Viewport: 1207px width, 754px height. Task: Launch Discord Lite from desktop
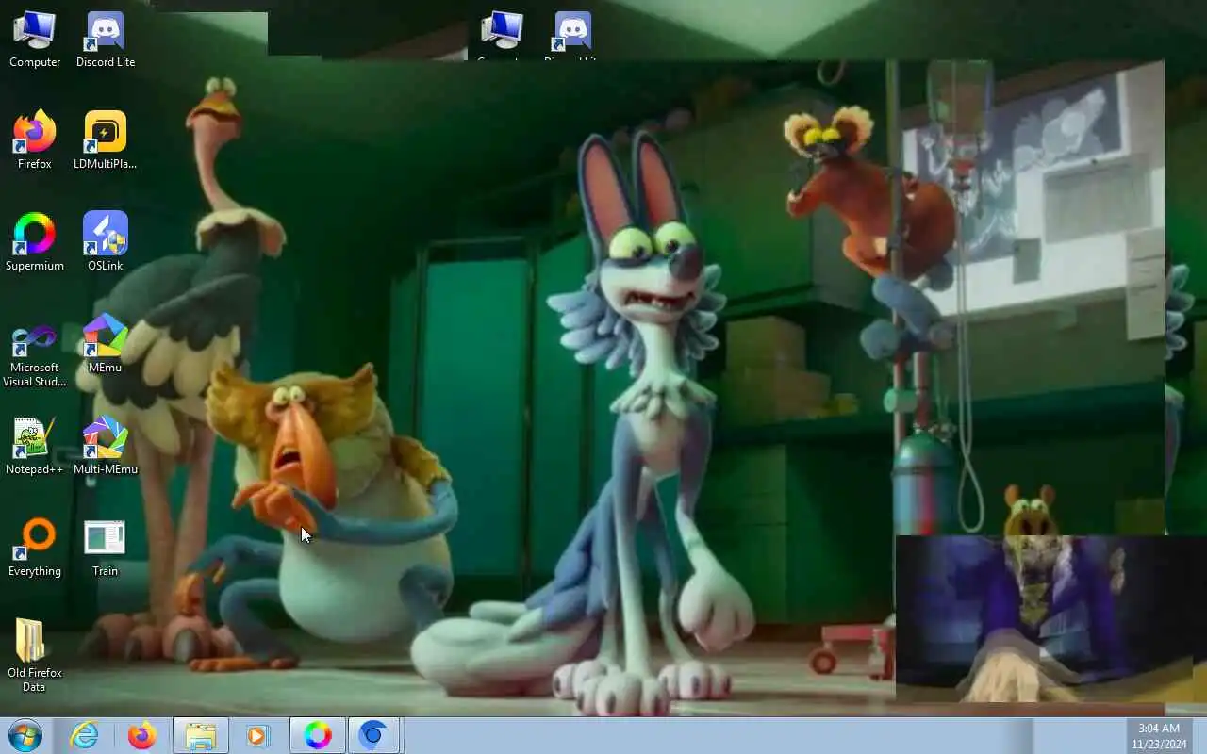tap(106, 40)
